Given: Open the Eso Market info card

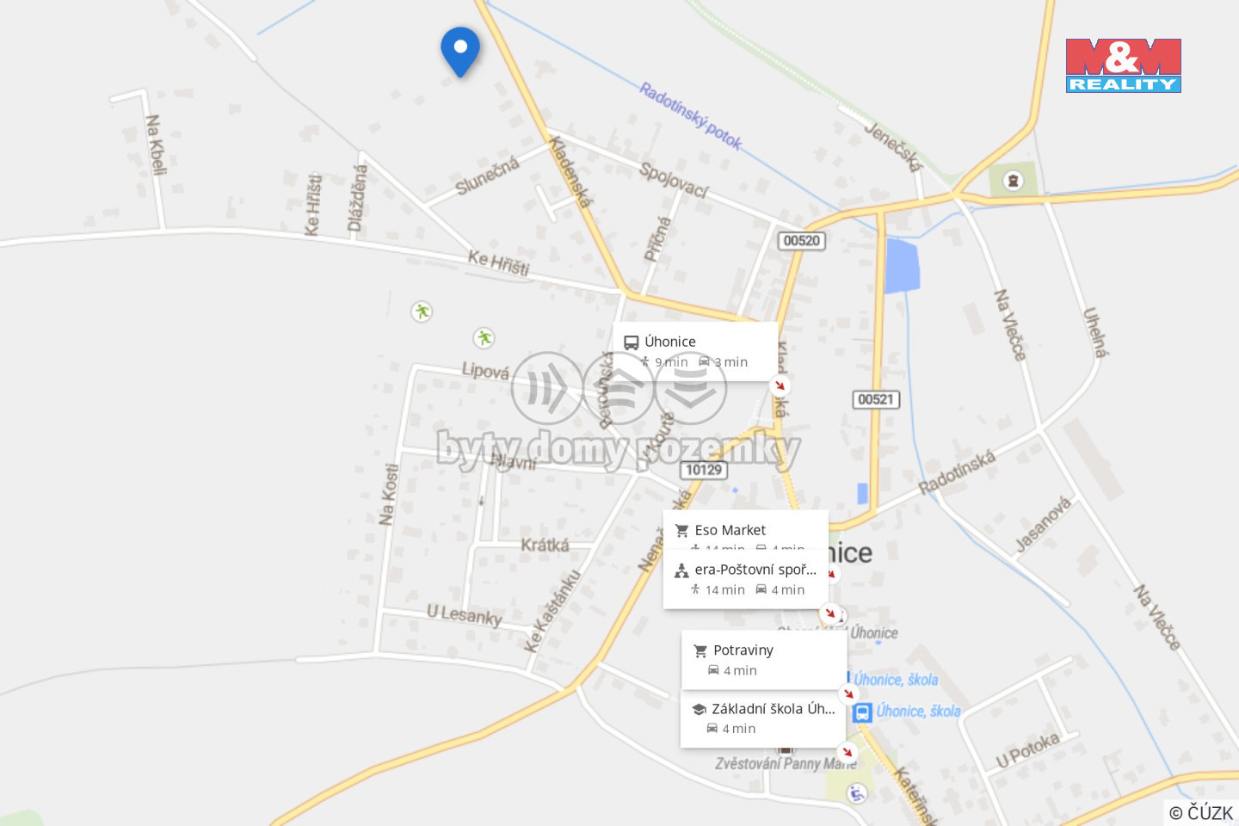Looking at the screenshot, I should 745,530.
